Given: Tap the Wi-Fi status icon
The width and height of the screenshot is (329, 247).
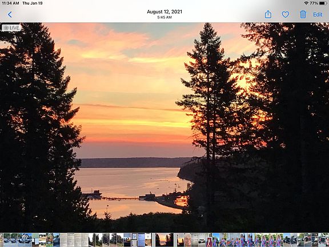Looking at the screenshot, I should (306, 3).
